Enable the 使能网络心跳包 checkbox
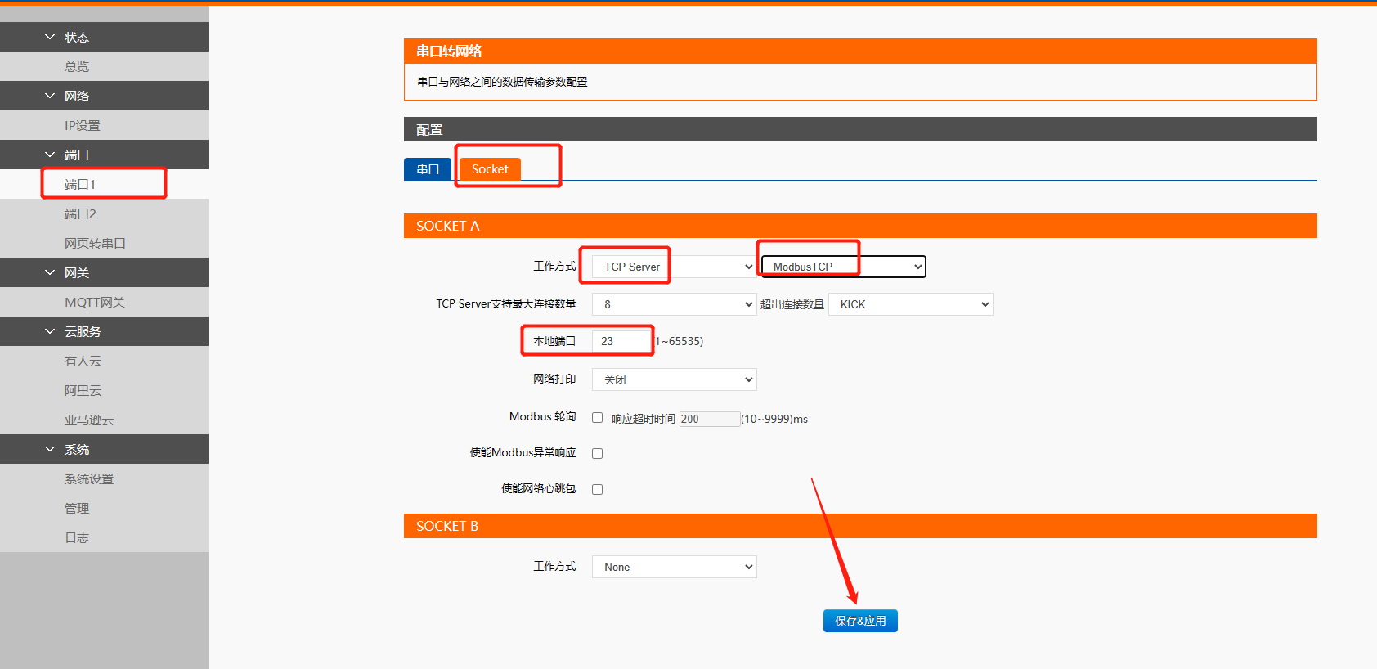1377x669 pixels. coord(598,489)
